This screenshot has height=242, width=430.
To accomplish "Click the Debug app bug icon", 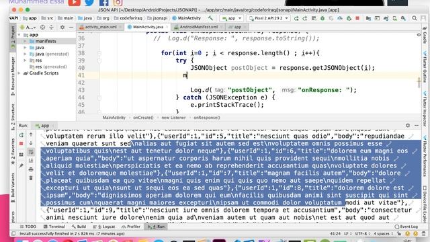I will pos(322,18).
